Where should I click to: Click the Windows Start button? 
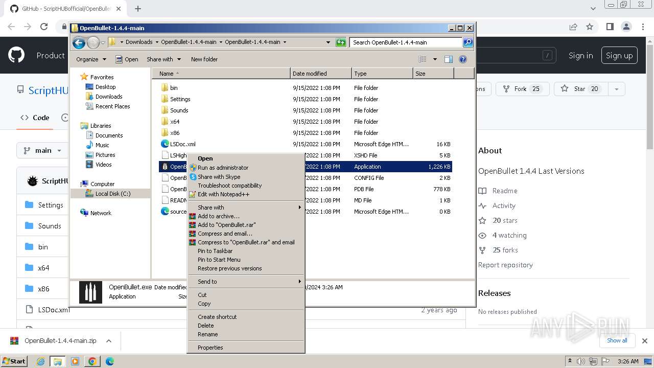click(14, 361)
